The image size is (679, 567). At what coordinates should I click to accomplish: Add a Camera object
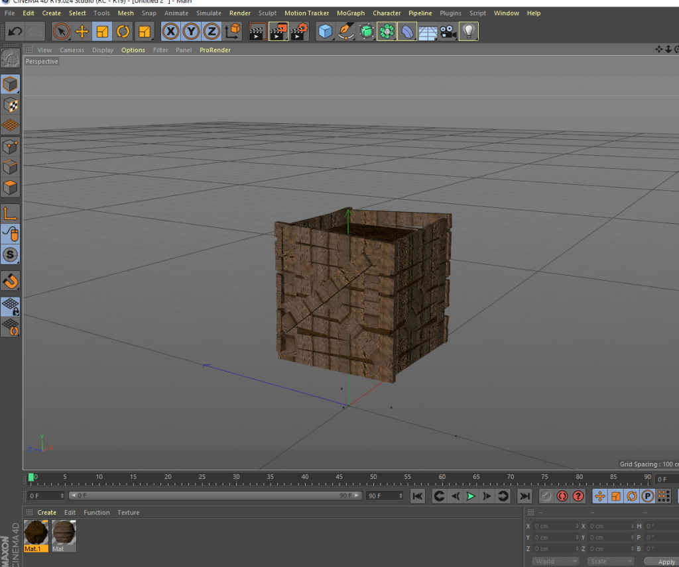(x=448, y=31)
